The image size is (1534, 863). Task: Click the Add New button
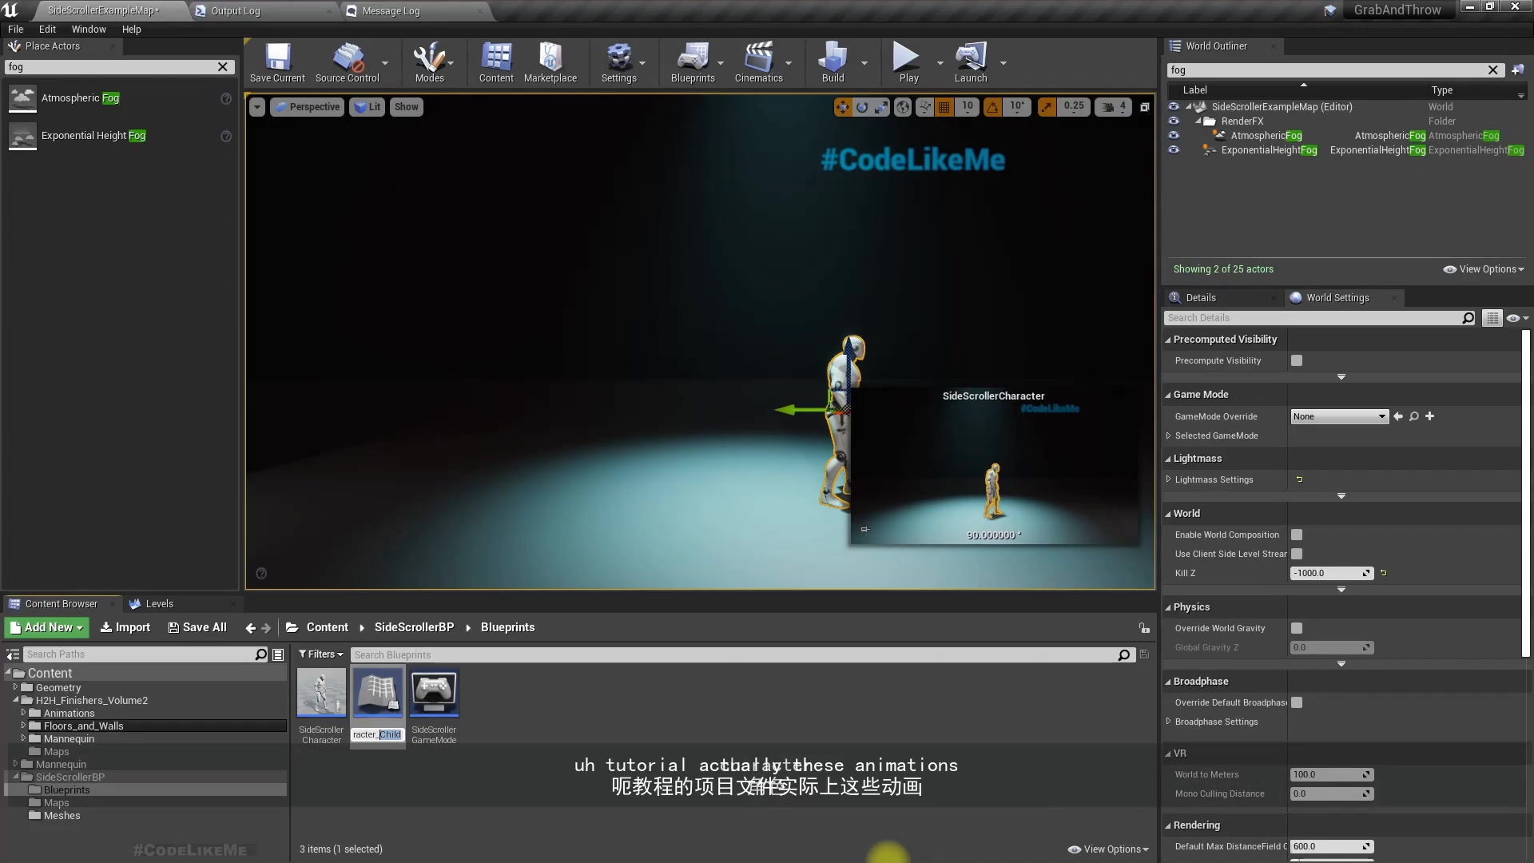[47, 628]
